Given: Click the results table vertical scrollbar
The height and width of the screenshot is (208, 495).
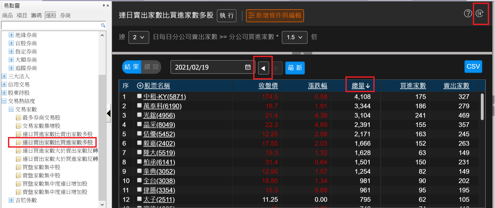Looking at the screenshot, I should coord(482,107).
